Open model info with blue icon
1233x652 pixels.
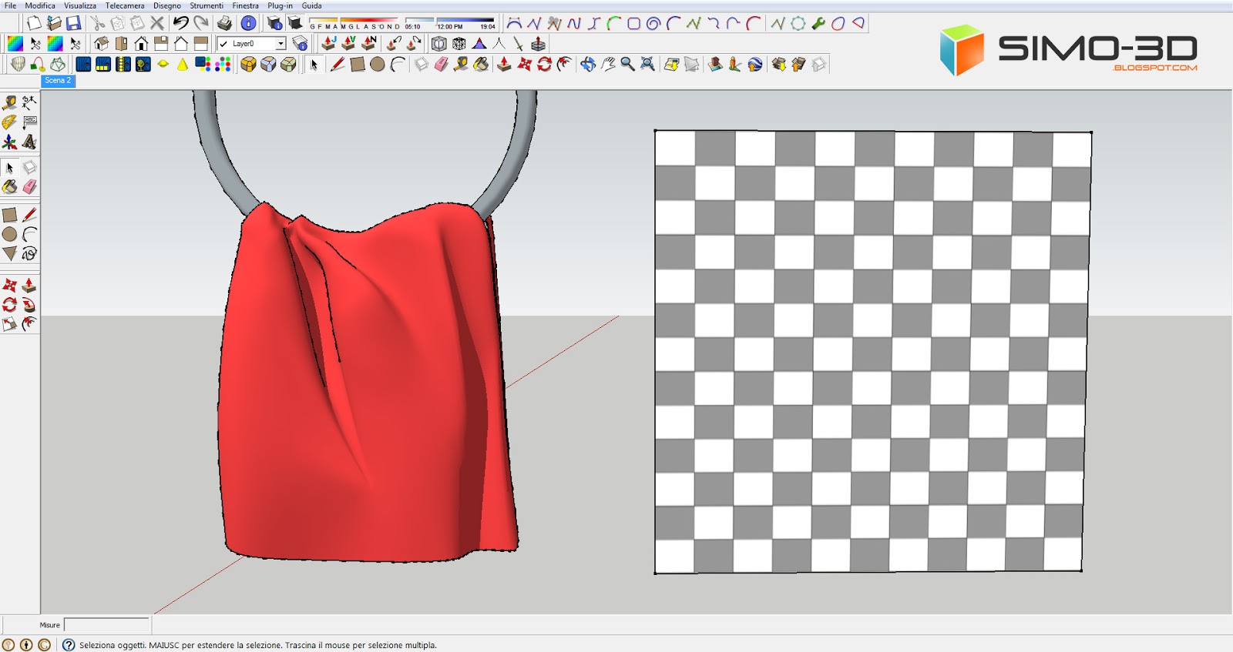click(248, 23)
